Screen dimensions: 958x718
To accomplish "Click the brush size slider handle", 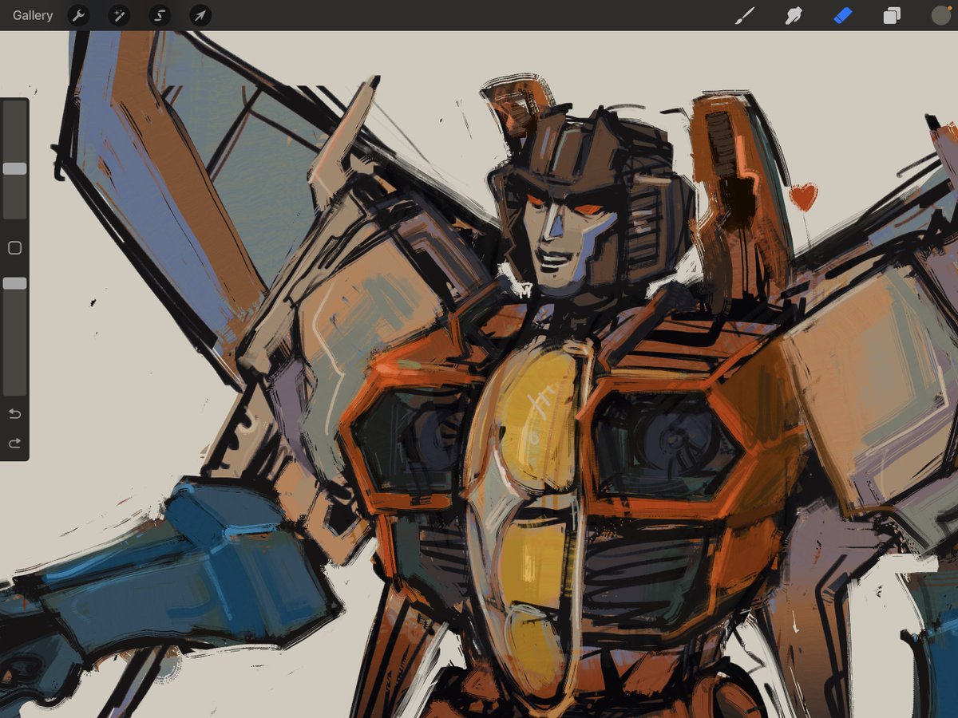I will [14, 168].
